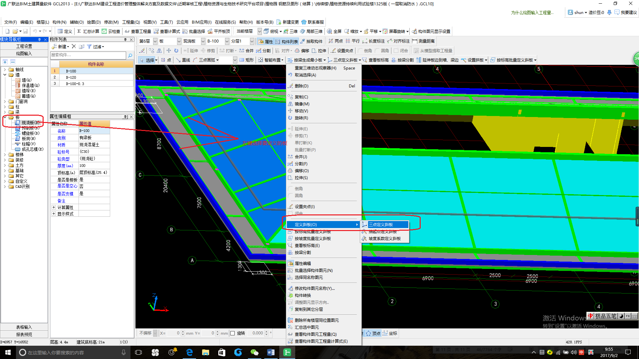Viewport: 639px width, 359px height.
Task: Expand the 门窗洞 tree node
Action: tap(5, 102)
